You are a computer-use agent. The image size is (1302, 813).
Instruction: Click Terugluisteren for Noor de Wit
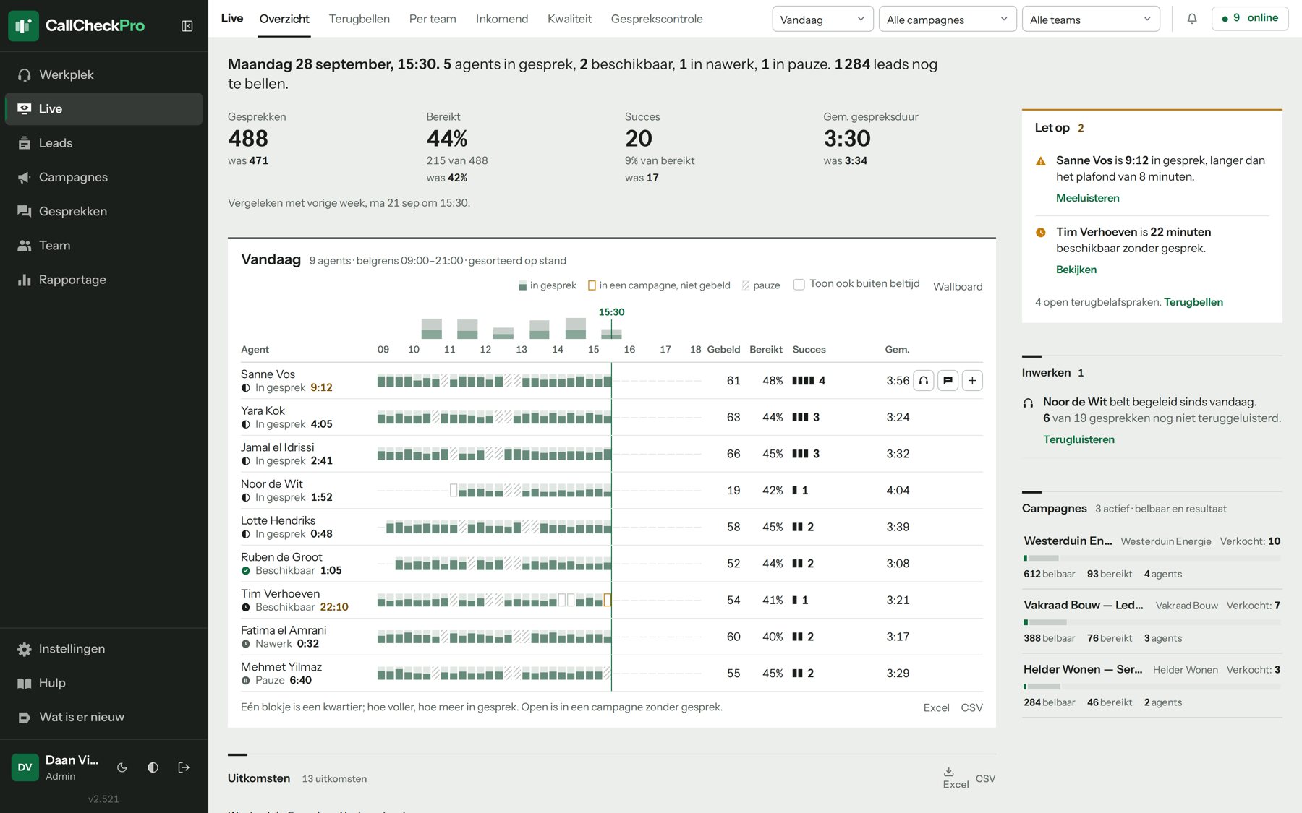(1078, 439)
